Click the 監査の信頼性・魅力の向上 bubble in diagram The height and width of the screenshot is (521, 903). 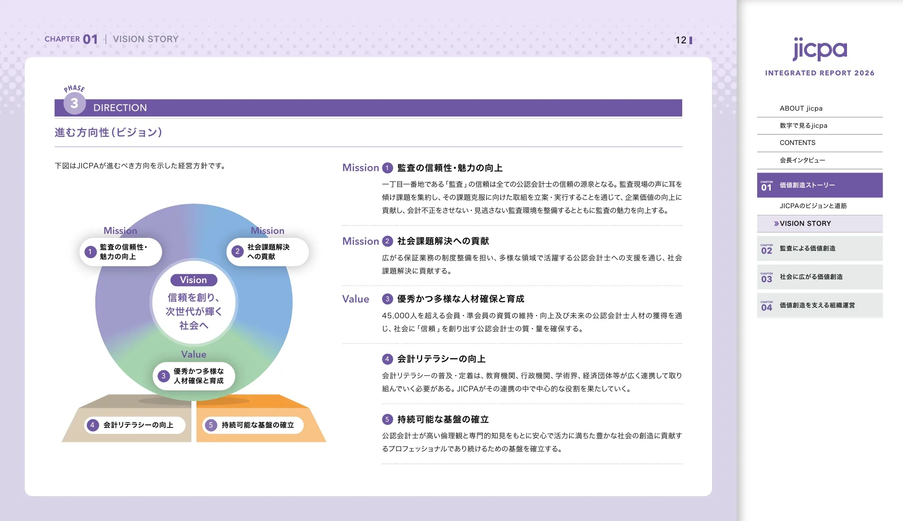click(x=121, y=252)
